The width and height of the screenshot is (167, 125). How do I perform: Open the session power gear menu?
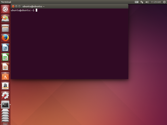point(164,2)
